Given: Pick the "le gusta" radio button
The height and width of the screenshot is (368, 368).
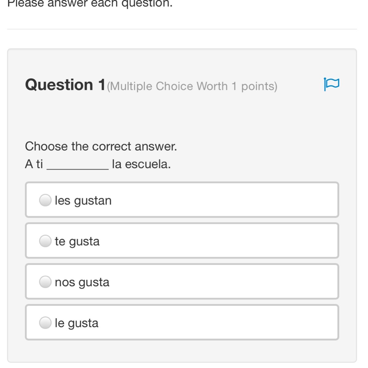Looking at the screenshot, I should point(45,323).
